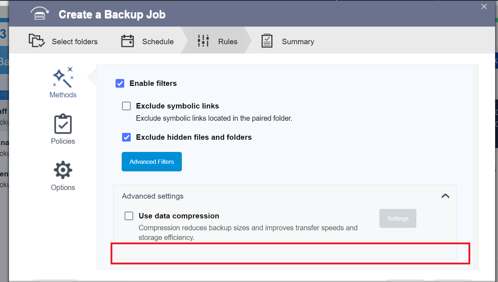This screenshot has height=282, width=498.
Task: Collapse Advanced settings with the chevron
Action: pyautogui.click(x=445, y=196)
